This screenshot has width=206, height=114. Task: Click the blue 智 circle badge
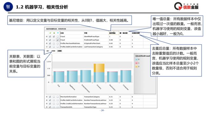tap(8, 7)
